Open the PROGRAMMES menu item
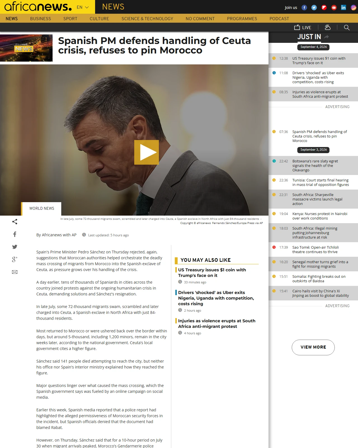Image resolution: width=358 pixels, height=448 pixels. coord(242,18)
